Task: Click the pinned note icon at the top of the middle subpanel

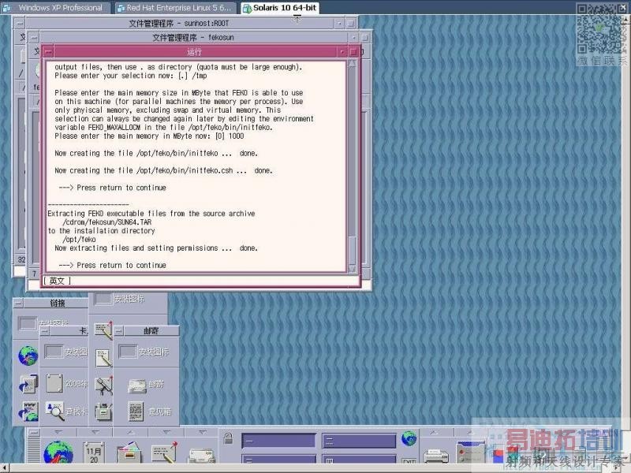Action: [103, 330]
